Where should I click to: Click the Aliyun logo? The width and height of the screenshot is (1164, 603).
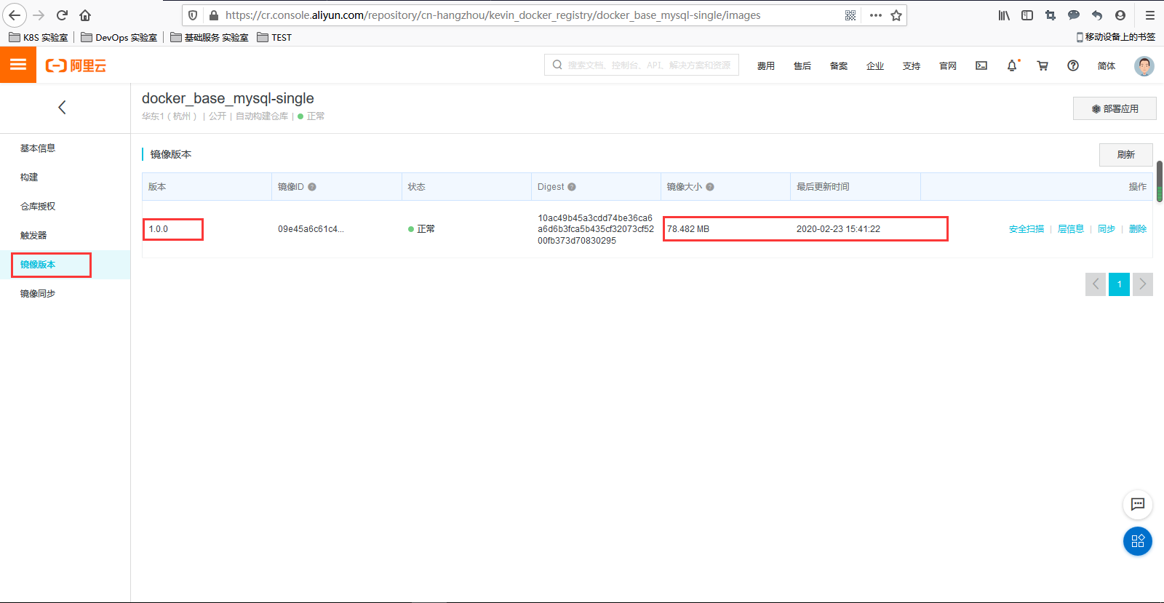[76, 65]
